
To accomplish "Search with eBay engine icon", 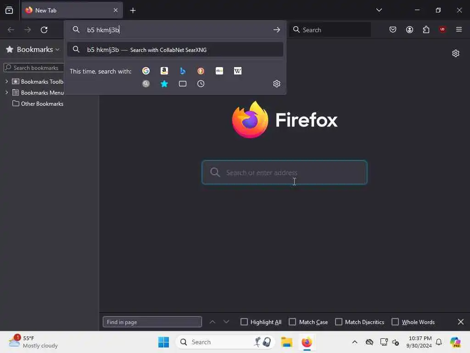I will point(219,71).
